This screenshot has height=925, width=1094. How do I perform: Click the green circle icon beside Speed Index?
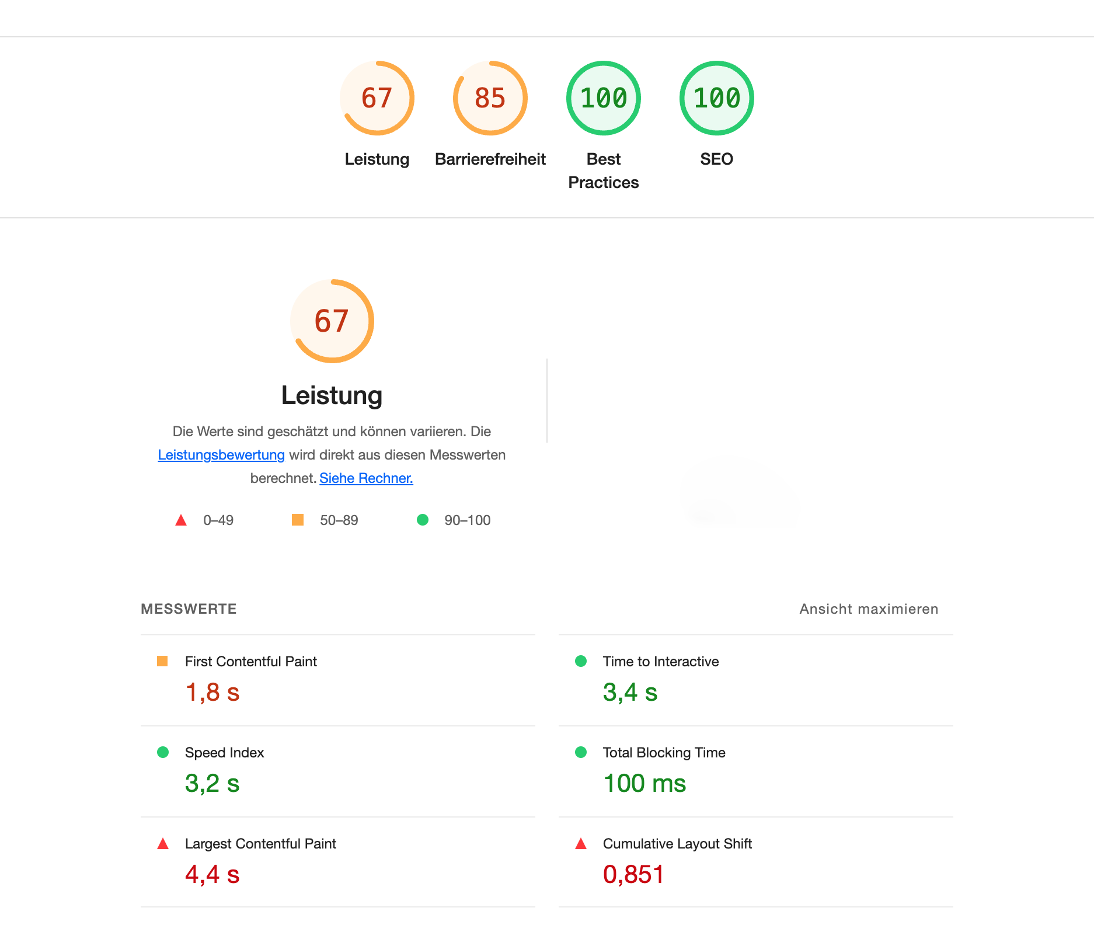click(163, 752)
